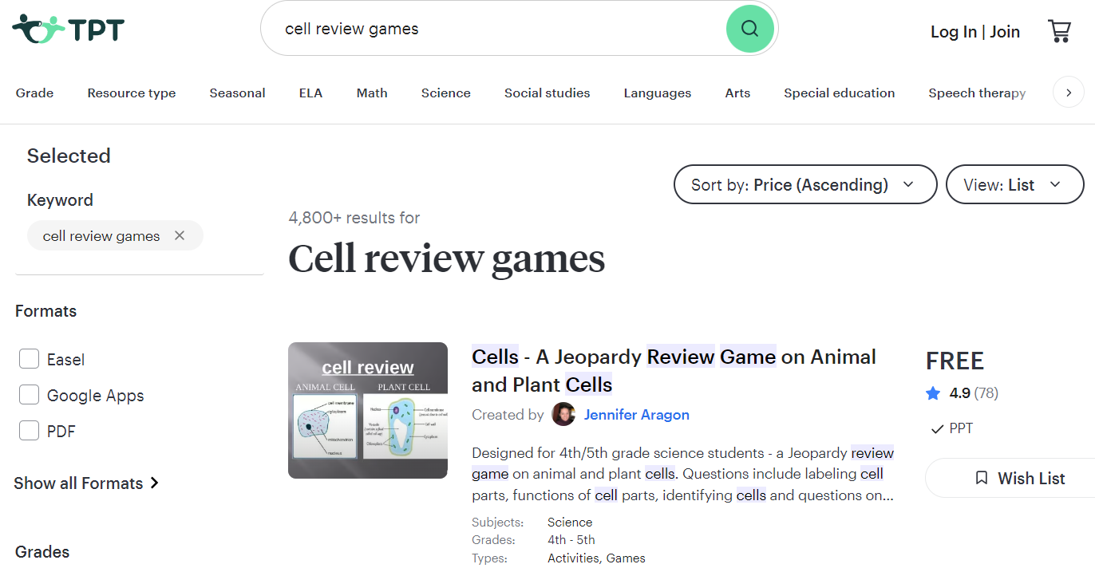Open the shopping cart
Viewport: 1095px width, 568px height.
(1060, 30)
